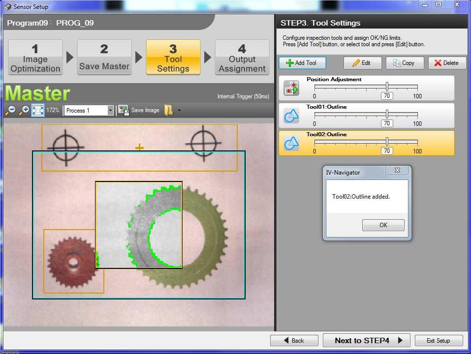Click the red gear in master image
The height and width of the screenshot is (354, 471).
72,263
